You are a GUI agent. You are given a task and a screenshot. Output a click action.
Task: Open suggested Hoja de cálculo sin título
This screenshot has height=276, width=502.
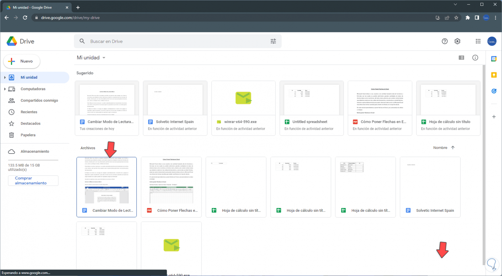[448, 108]
